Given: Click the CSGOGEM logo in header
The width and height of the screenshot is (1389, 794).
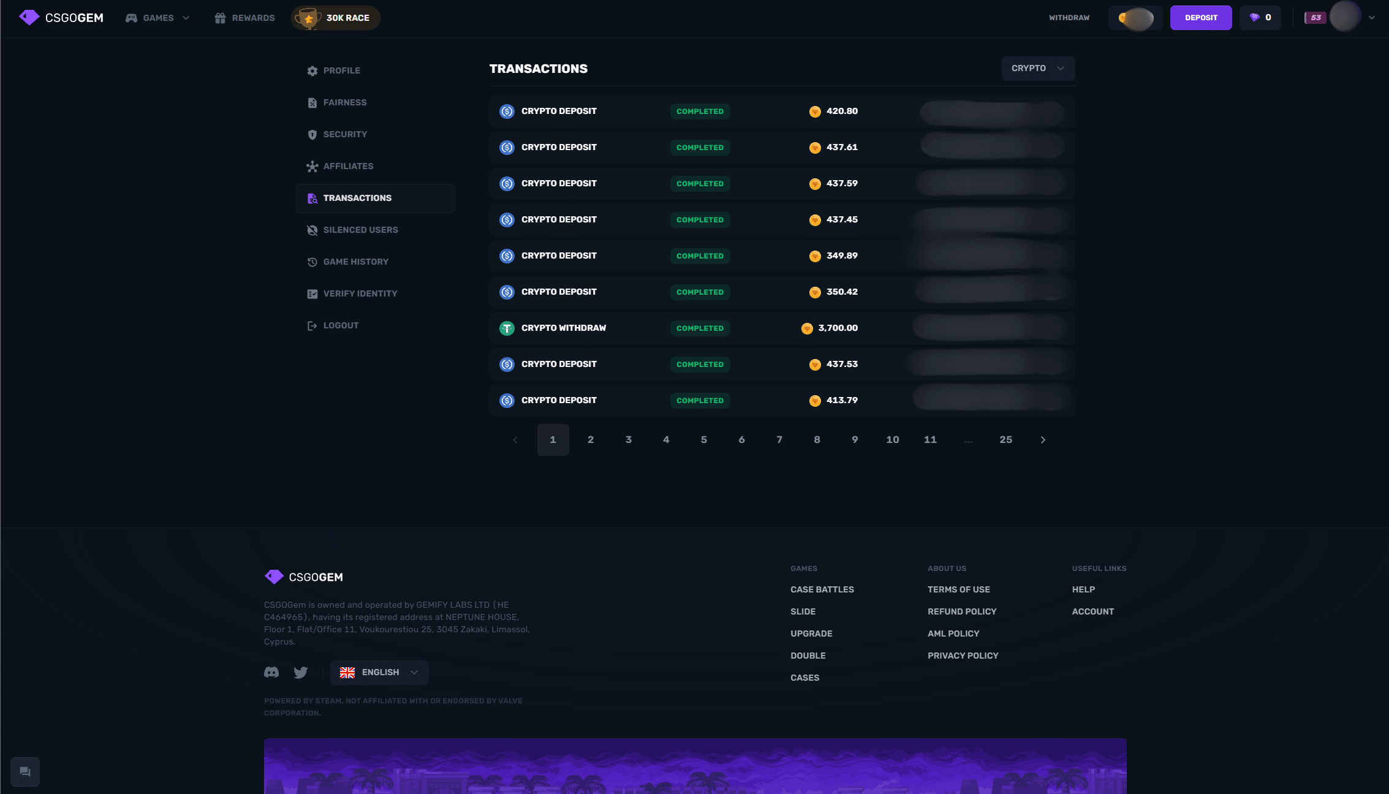Looking at the screenshot, I should (61, 18).
